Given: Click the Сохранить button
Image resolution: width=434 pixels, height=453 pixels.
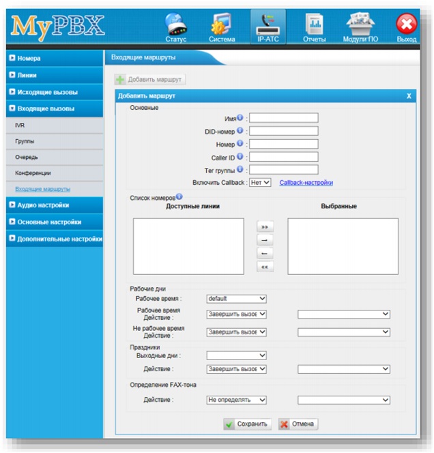Looking at the screenshot, I should [x=248, y=424].
